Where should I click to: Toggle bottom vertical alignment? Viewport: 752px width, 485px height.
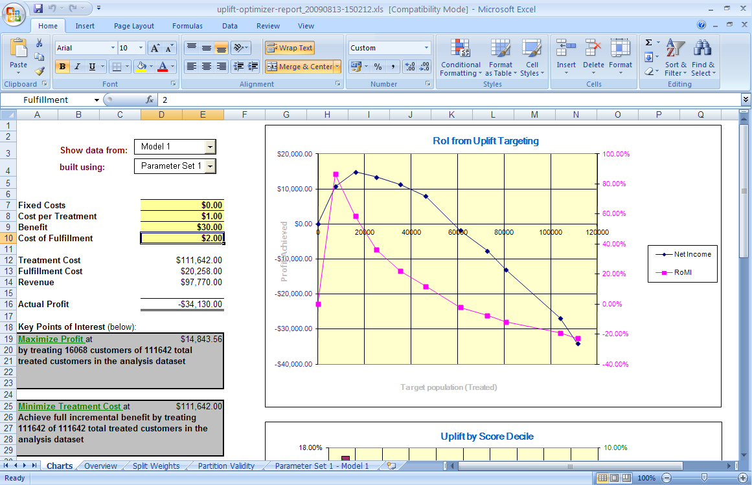[x=221, y=48]
